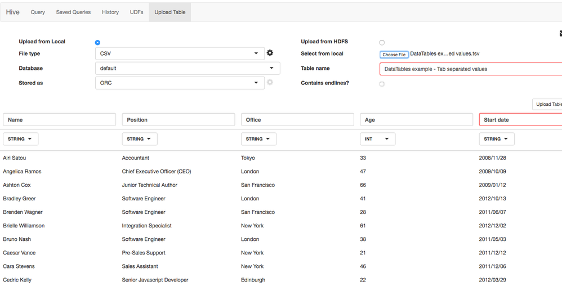The image size is (562, 304).
Task: Open the Stored as ORC dropdown
Action: (180, 83)
